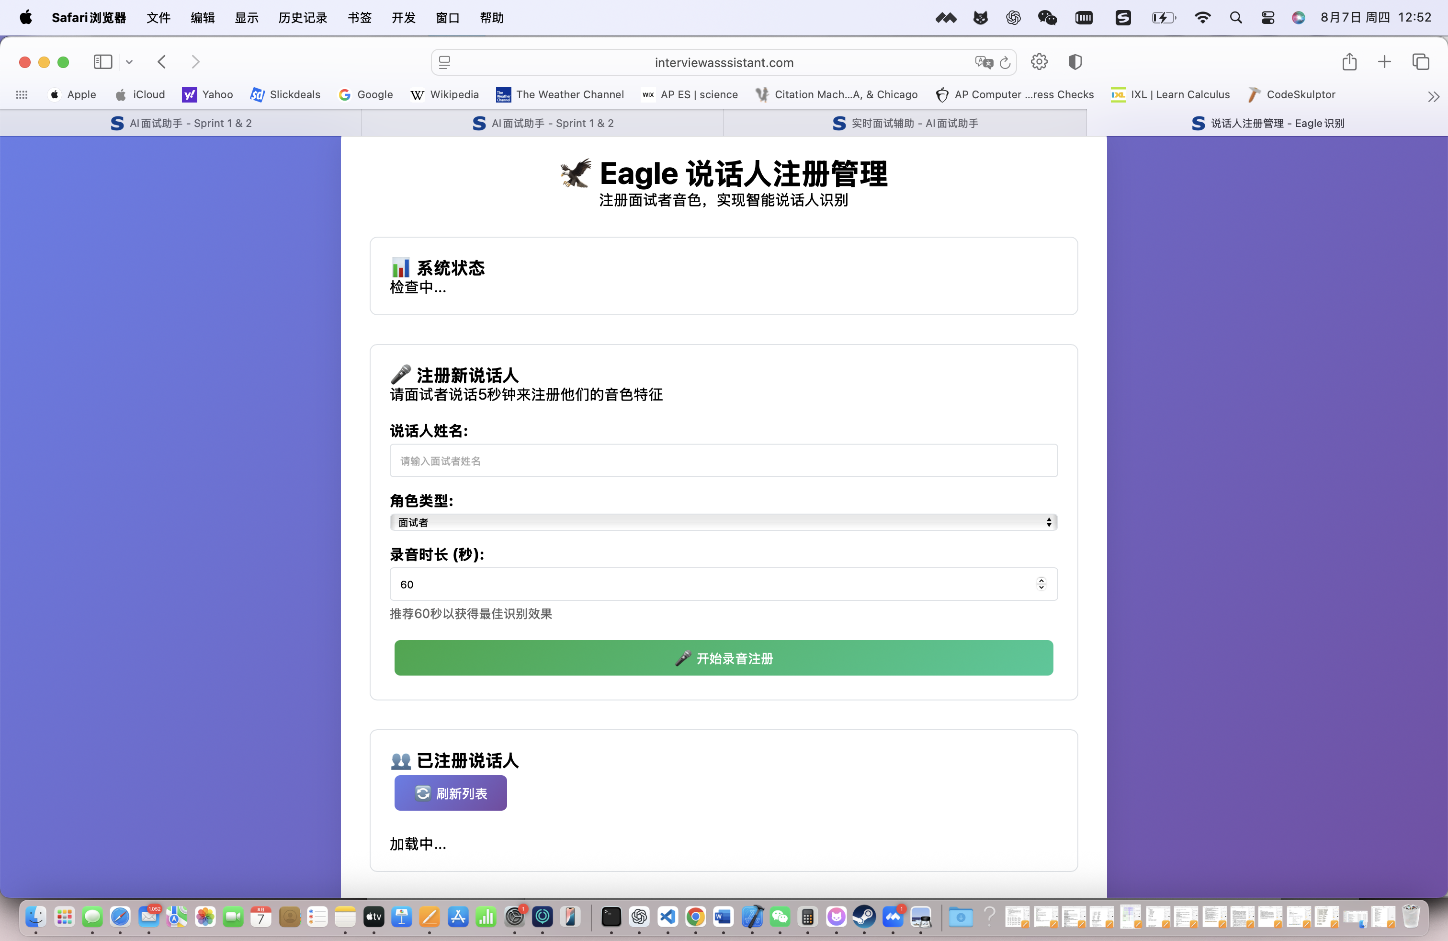Click the 开始录音注册 green button
The image size is (1448, 941).
pyautogui.click(x=724, y=658)
